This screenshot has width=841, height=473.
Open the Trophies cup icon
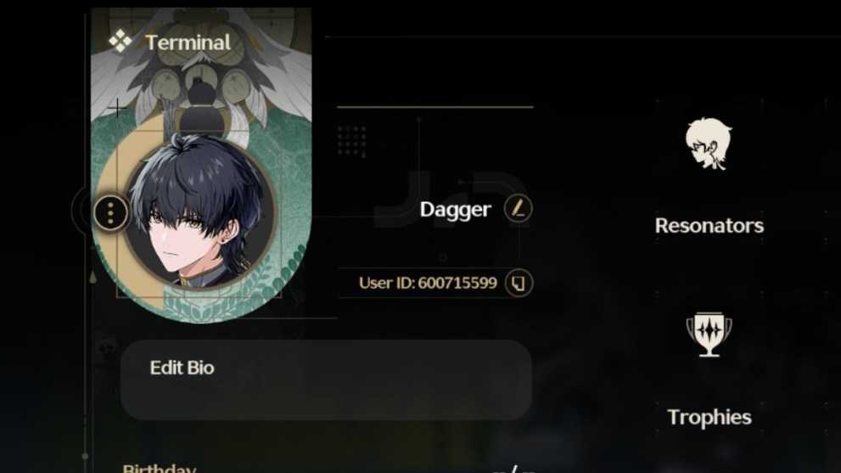tap(709, 335)
